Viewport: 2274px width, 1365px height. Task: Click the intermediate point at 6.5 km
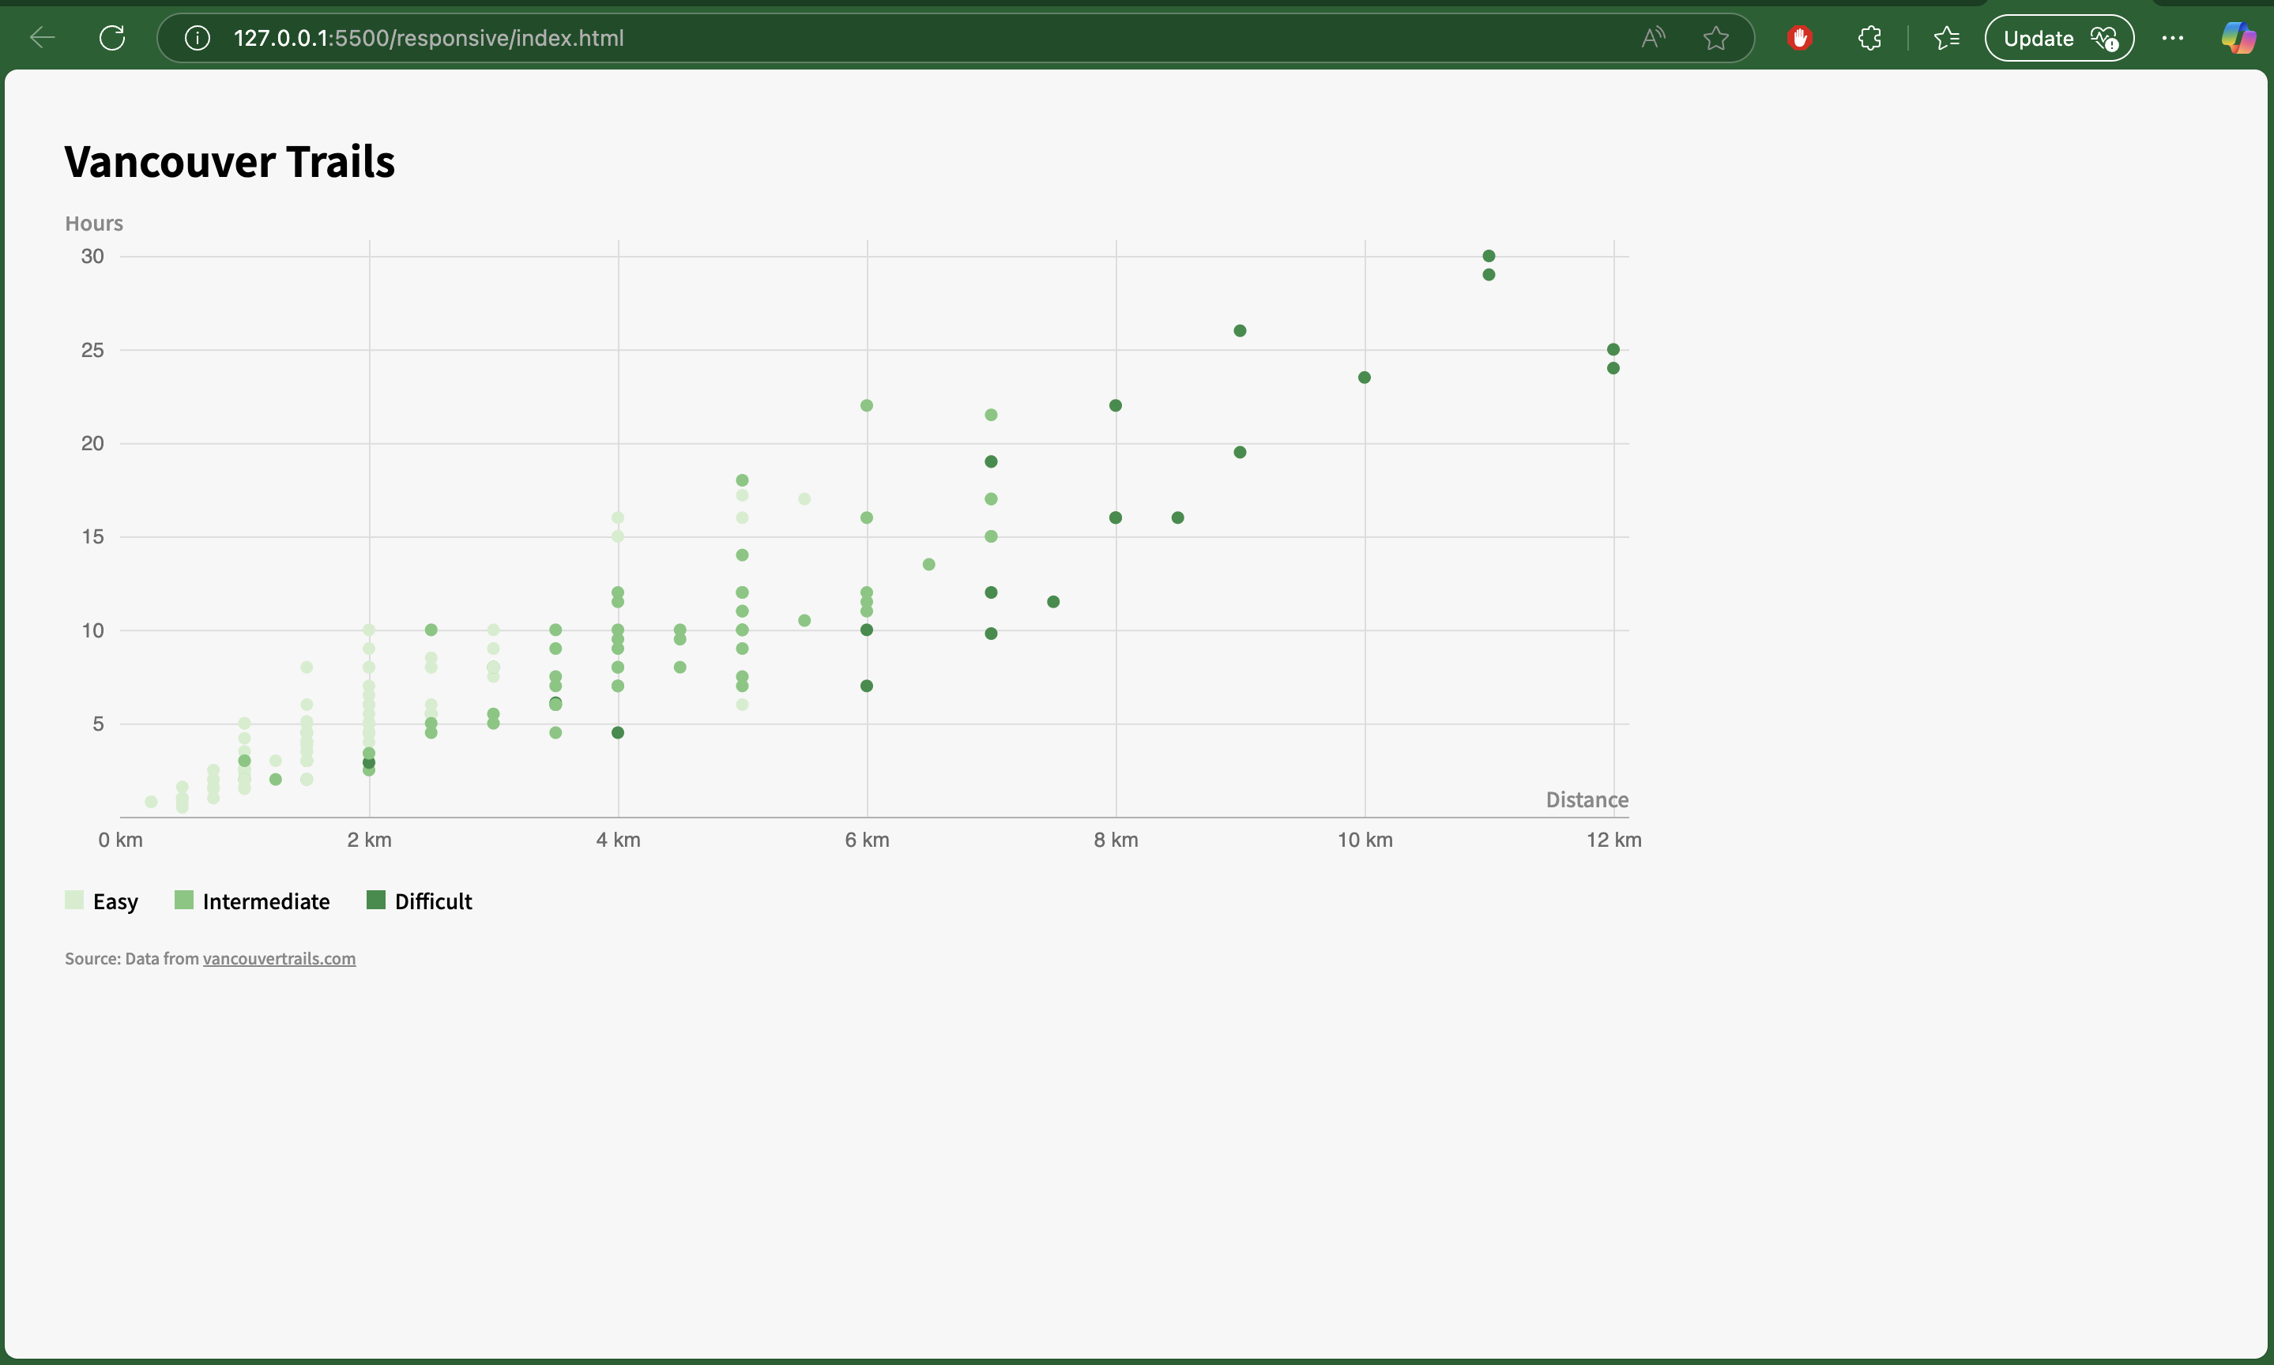(x=929, y=564)
